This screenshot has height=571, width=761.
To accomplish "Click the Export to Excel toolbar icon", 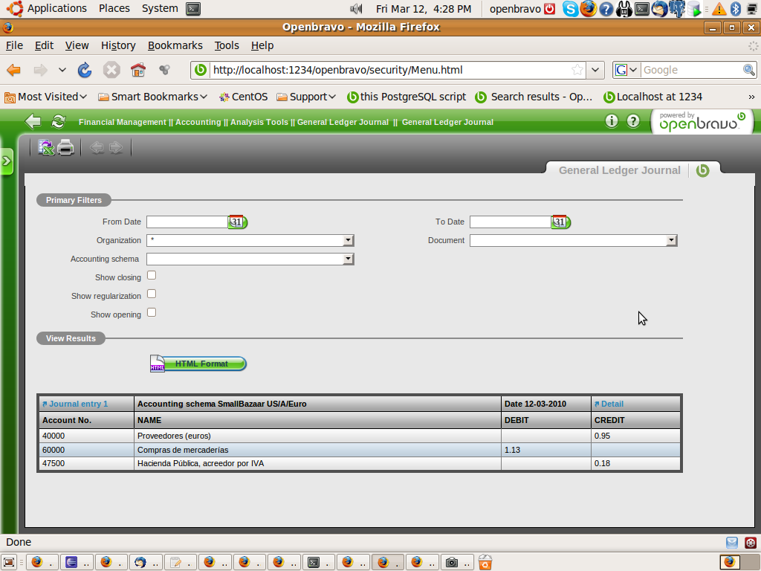I will tap(46, 147).
